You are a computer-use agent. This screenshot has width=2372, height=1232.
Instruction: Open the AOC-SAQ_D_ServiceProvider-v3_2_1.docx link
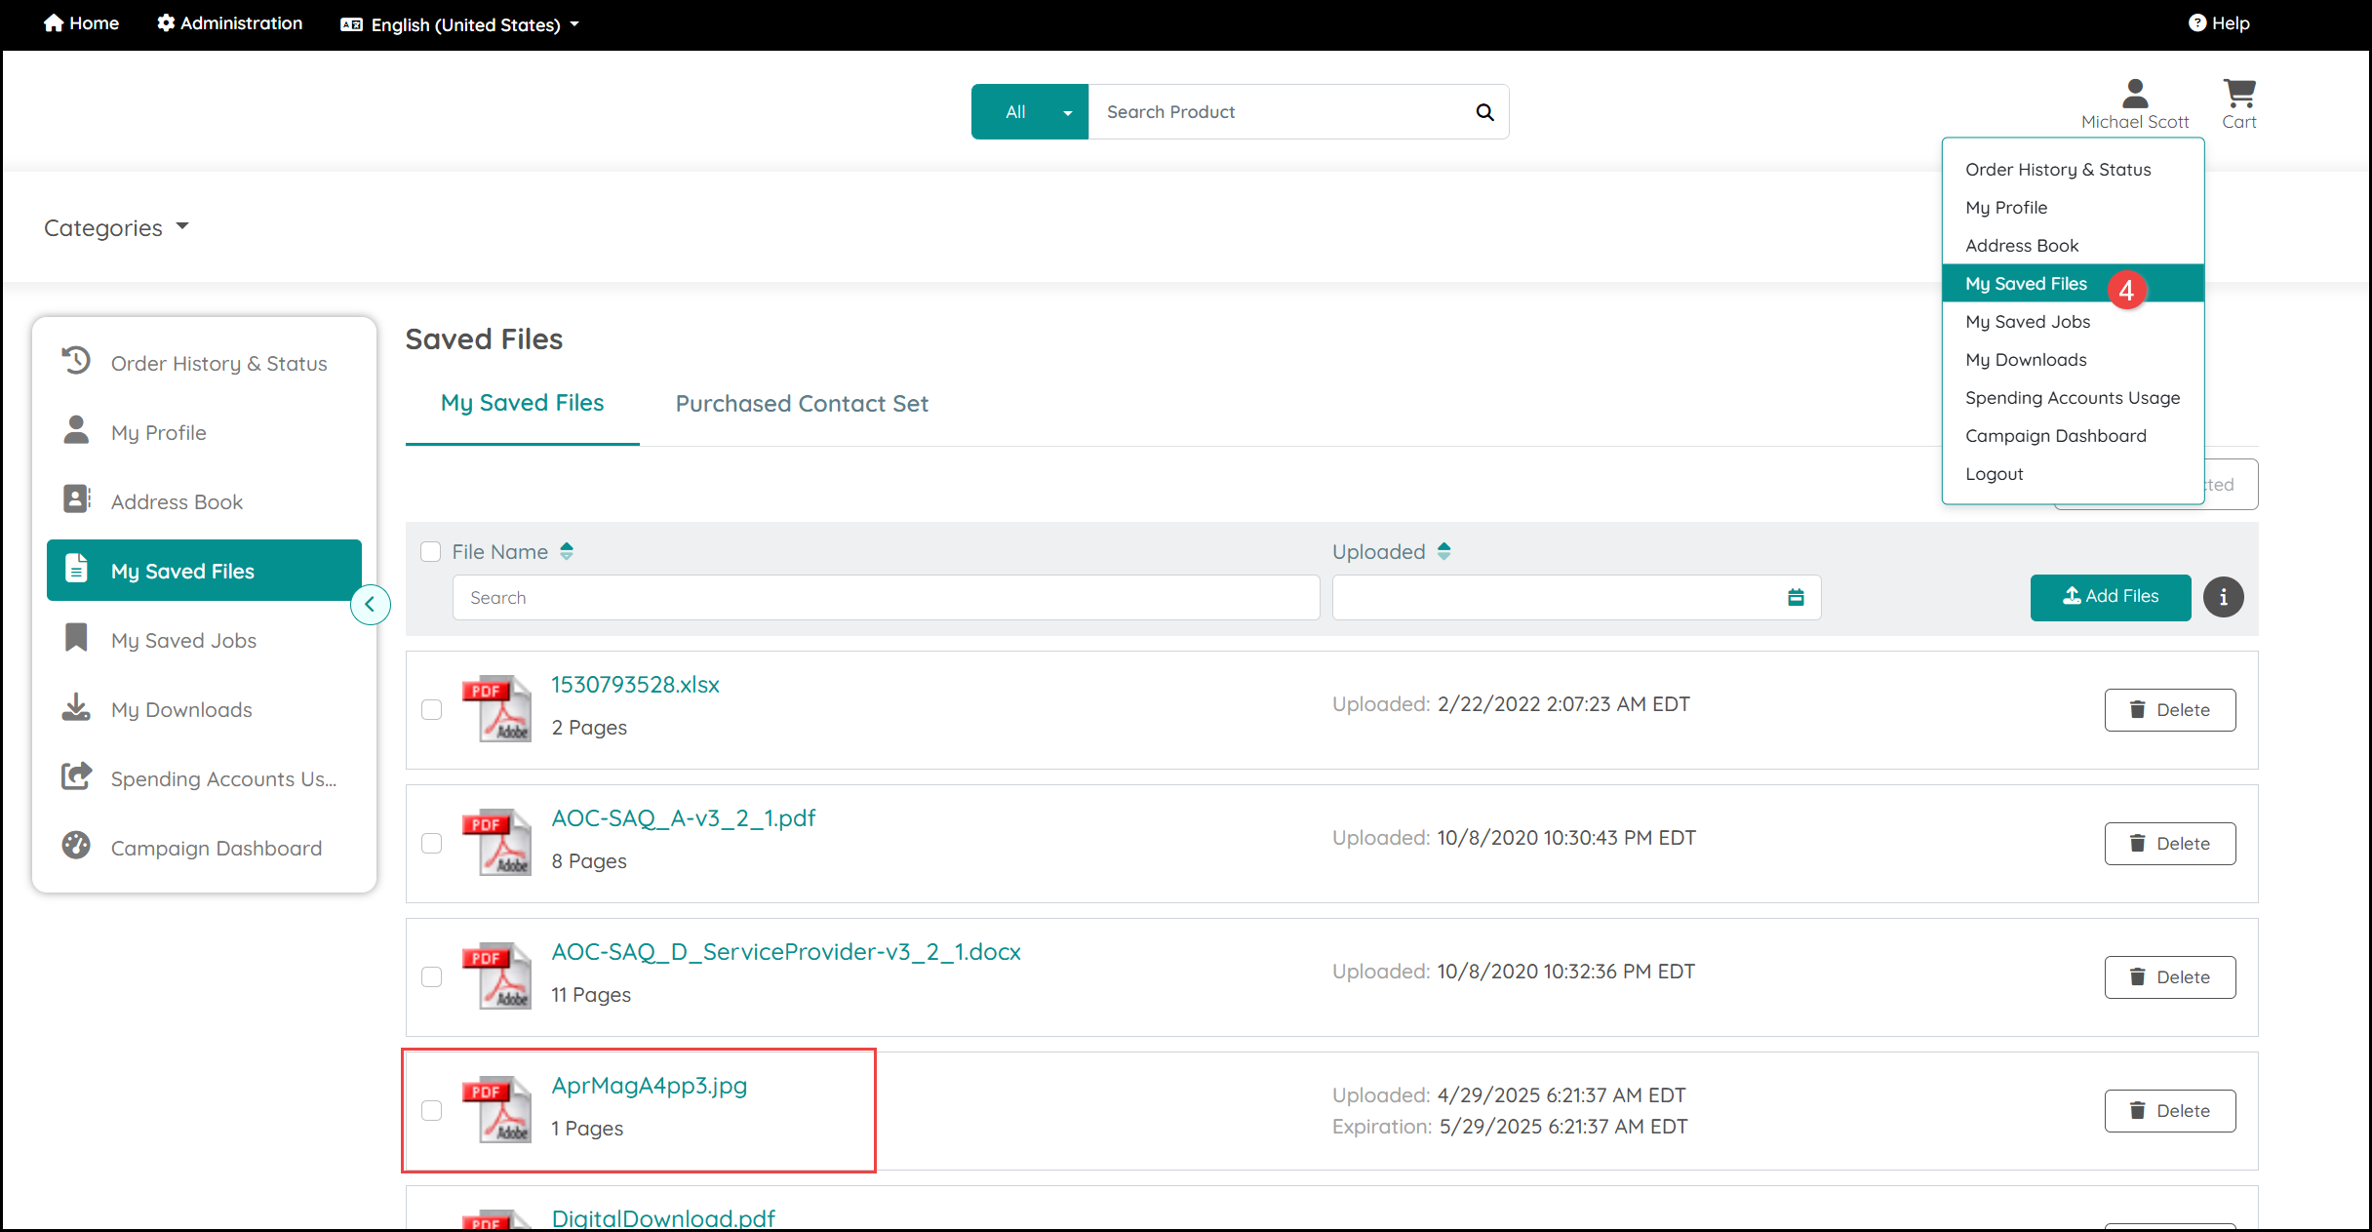coord(786,952)
